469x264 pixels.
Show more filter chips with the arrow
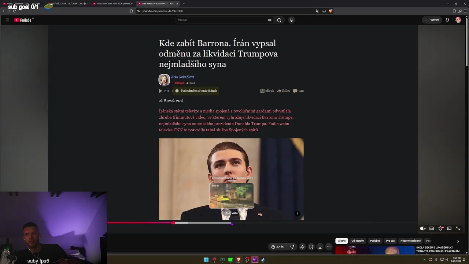458,241
